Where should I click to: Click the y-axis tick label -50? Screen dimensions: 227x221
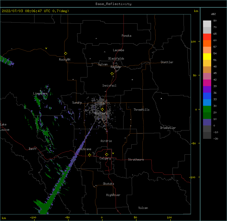coord(194,143)
